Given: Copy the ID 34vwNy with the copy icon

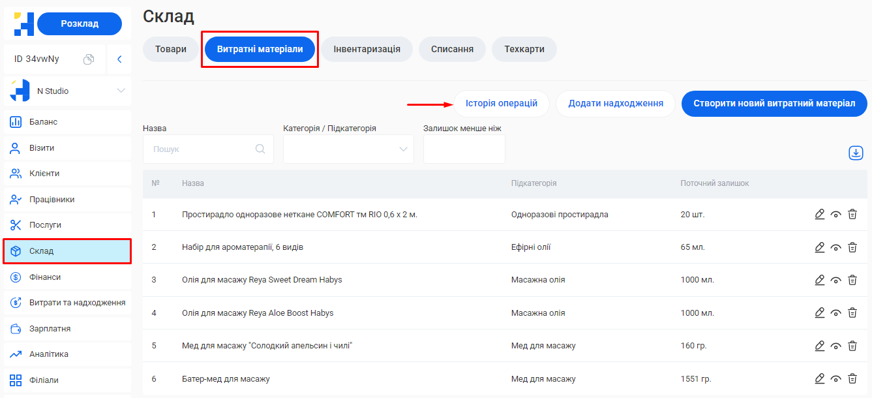Looking at the screenshot, I should tap(89, 58).
